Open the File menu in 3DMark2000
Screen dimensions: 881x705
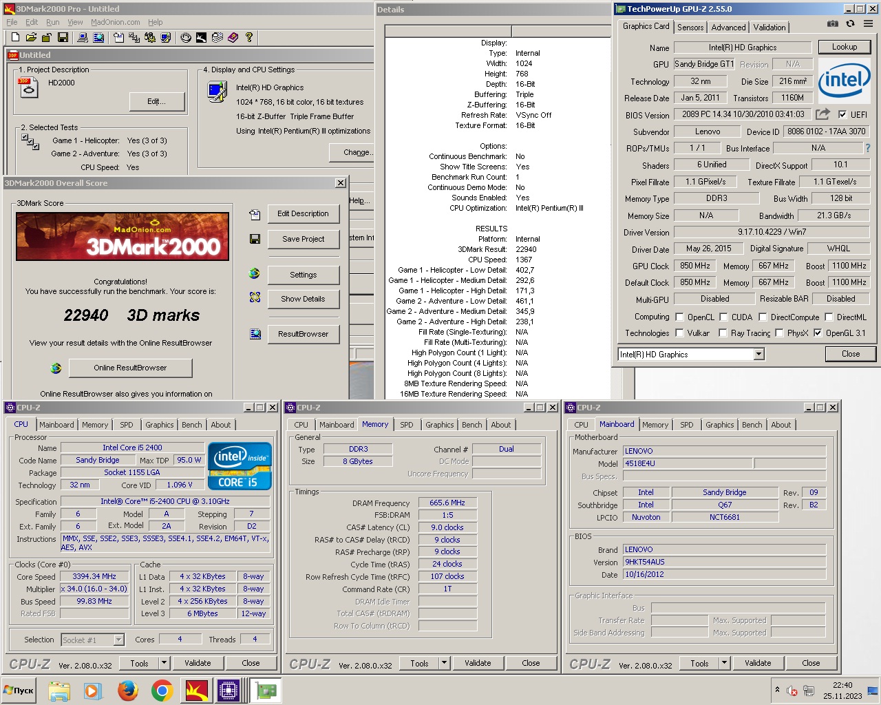[12, 22]
